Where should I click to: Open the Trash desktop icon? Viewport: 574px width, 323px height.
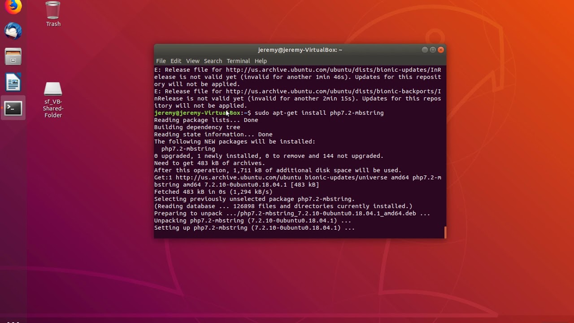(x=53, y=14)
